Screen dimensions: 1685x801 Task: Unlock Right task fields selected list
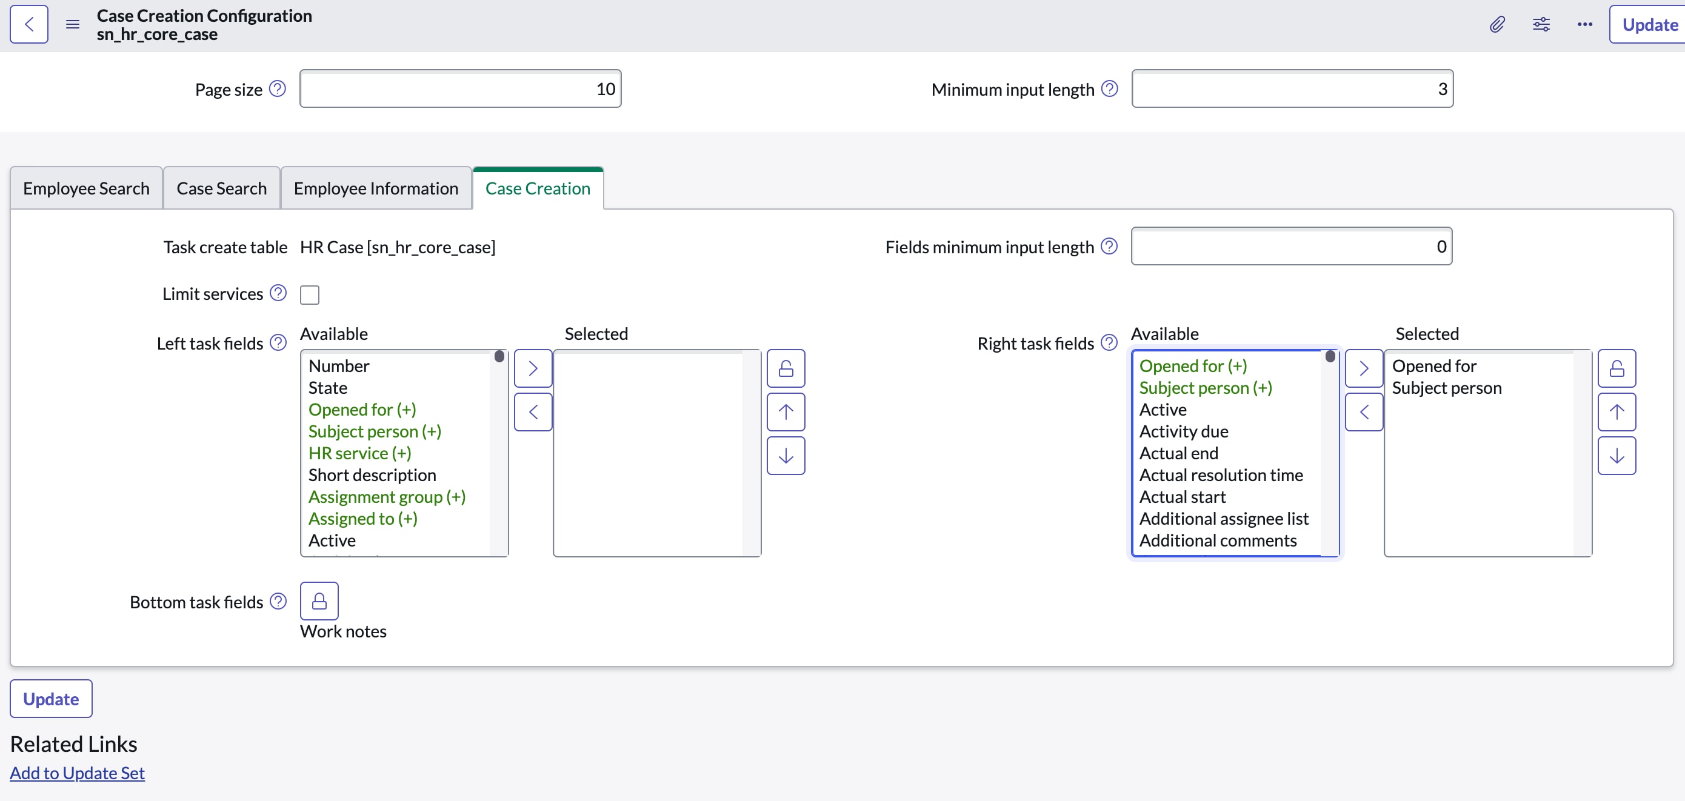[1617, 368]
